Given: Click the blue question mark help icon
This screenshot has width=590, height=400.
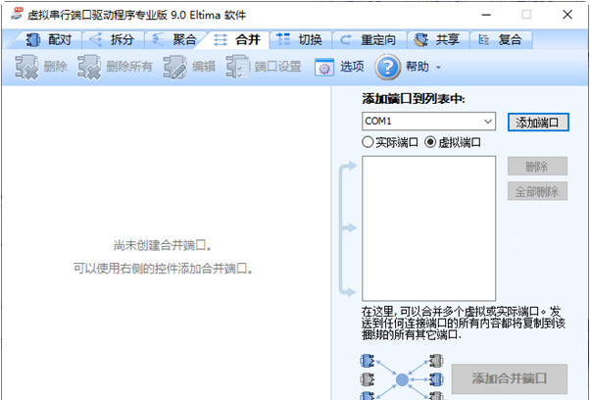Looking at the screenshot, I should pos(387,67).
